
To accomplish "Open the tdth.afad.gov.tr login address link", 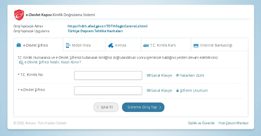I will coord(108,26).
